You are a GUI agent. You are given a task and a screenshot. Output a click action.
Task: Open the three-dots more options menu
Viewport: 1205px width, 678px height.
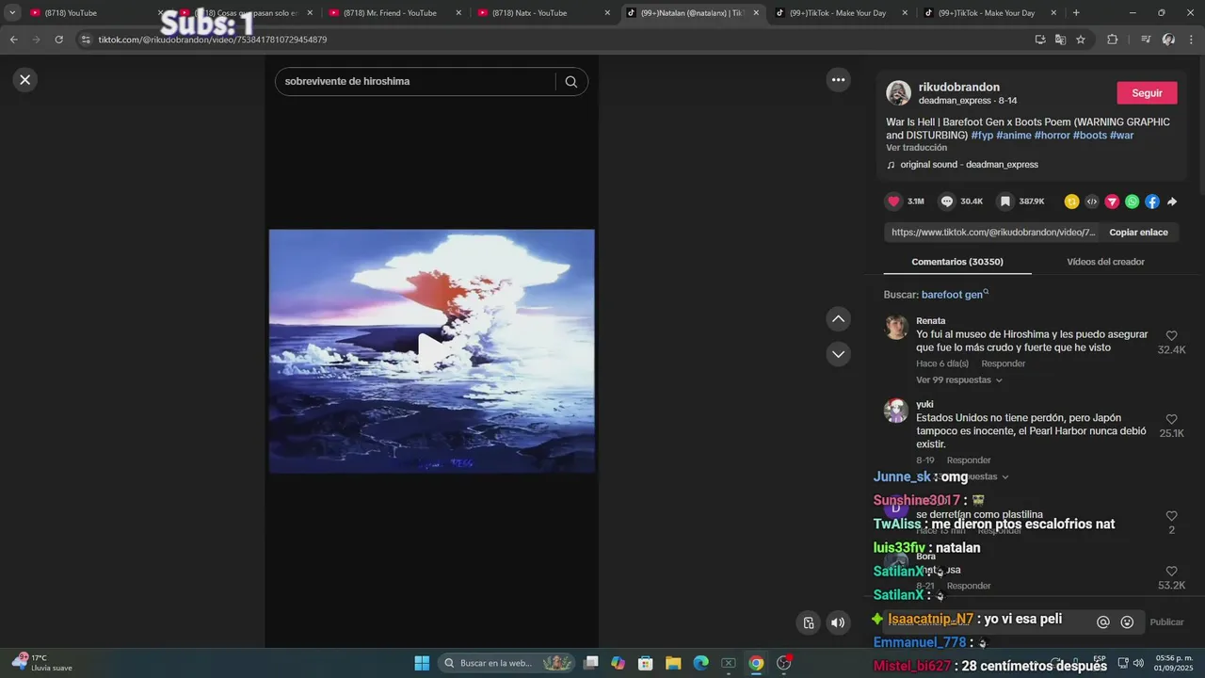[838, 80]
